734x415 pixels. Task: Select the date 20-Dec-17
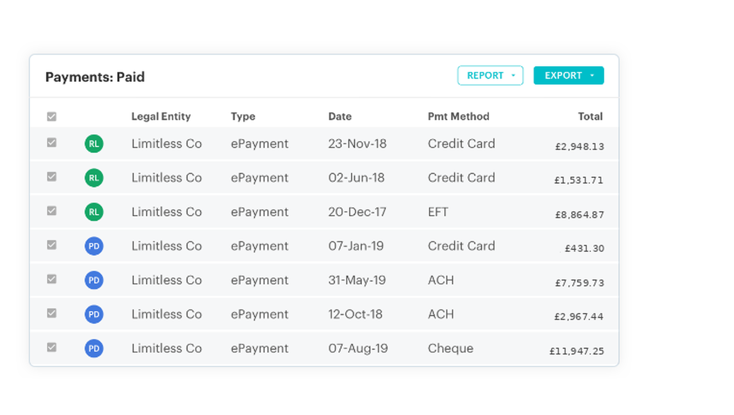[x=357, y=212]
